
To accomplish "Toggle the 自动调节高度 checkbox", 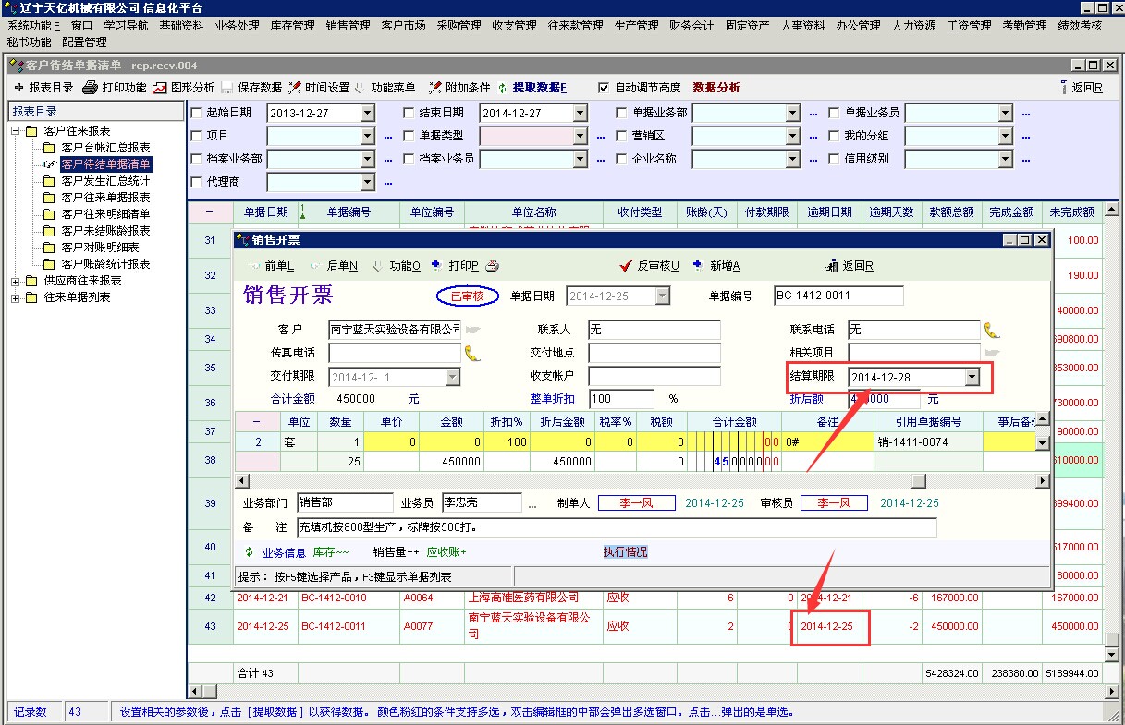I will pyautogui.click(x=604, y=88).
